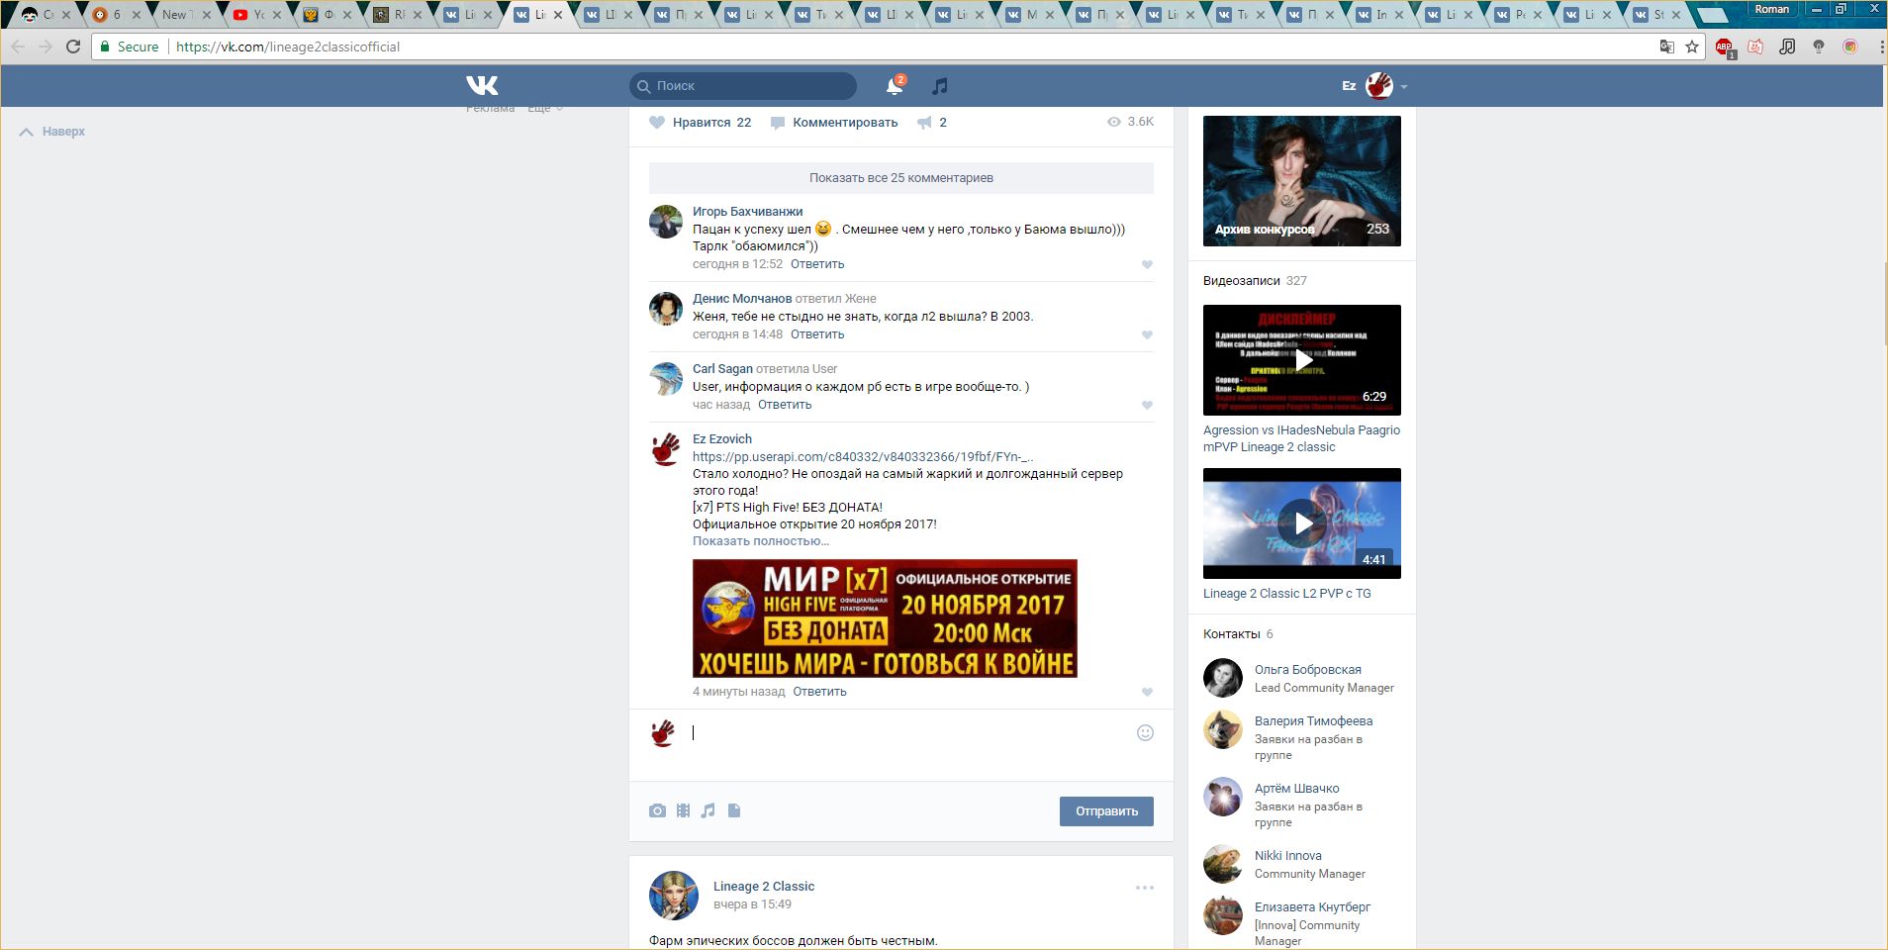The width and height of the screenshot is (1888, 950).
Task: Like Carl Sagan's comment with the heart
Action: point(1147,405)
